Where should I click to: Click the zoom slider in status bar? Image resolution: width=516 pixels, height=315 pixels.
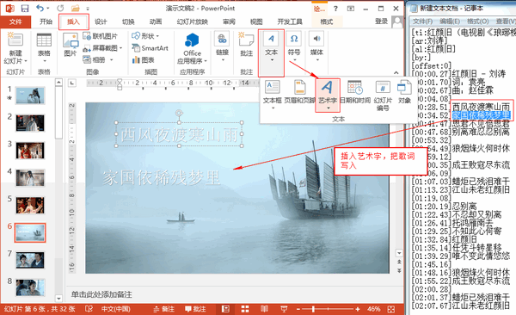tap(329, 309)
